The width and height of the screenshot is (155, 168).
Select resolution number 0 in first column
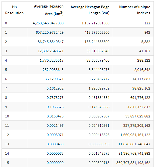point(6,23)
